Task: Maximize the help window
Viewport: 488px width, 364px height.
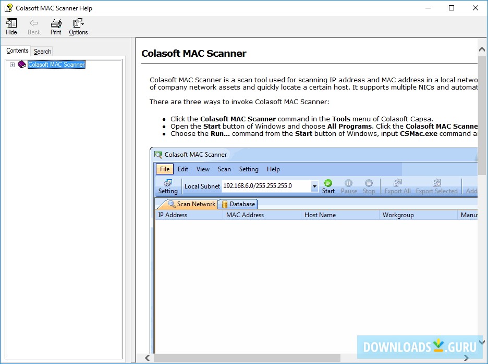Action: point(452,8)
